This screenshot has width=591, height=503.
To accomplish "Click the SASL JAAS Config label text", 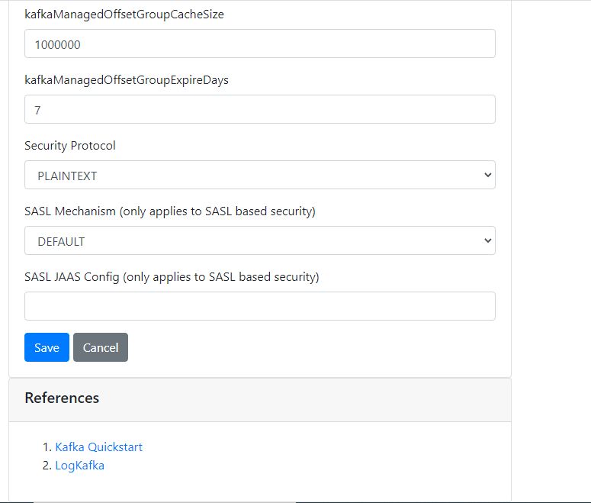I will click(172, 277).
